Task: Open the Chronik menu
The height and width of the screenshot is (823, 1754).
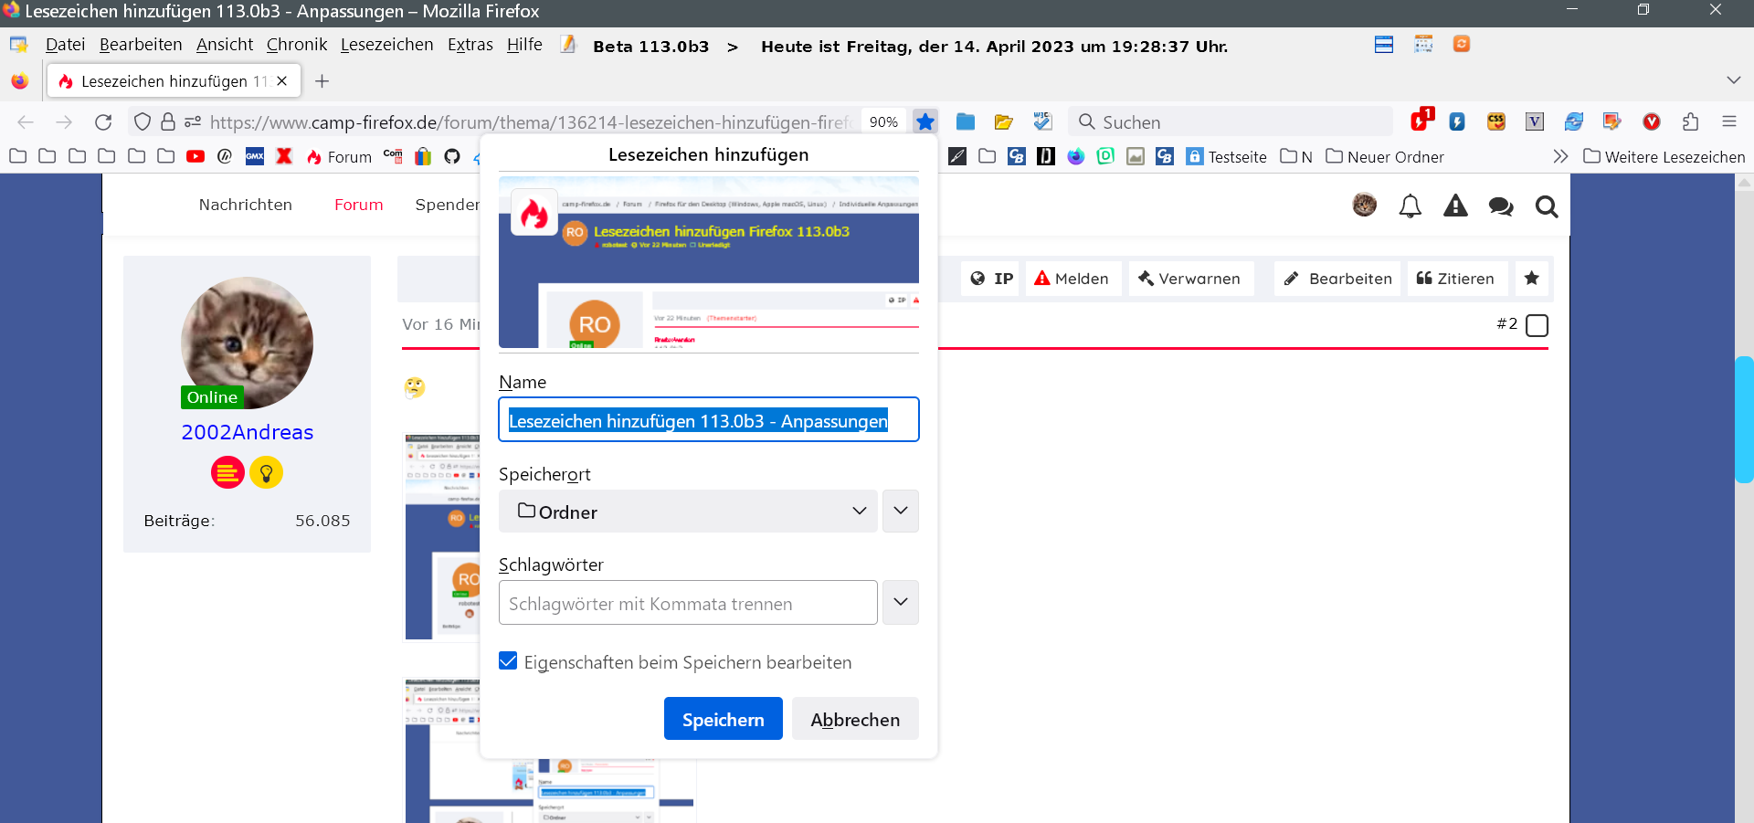Action: [297, 44]
